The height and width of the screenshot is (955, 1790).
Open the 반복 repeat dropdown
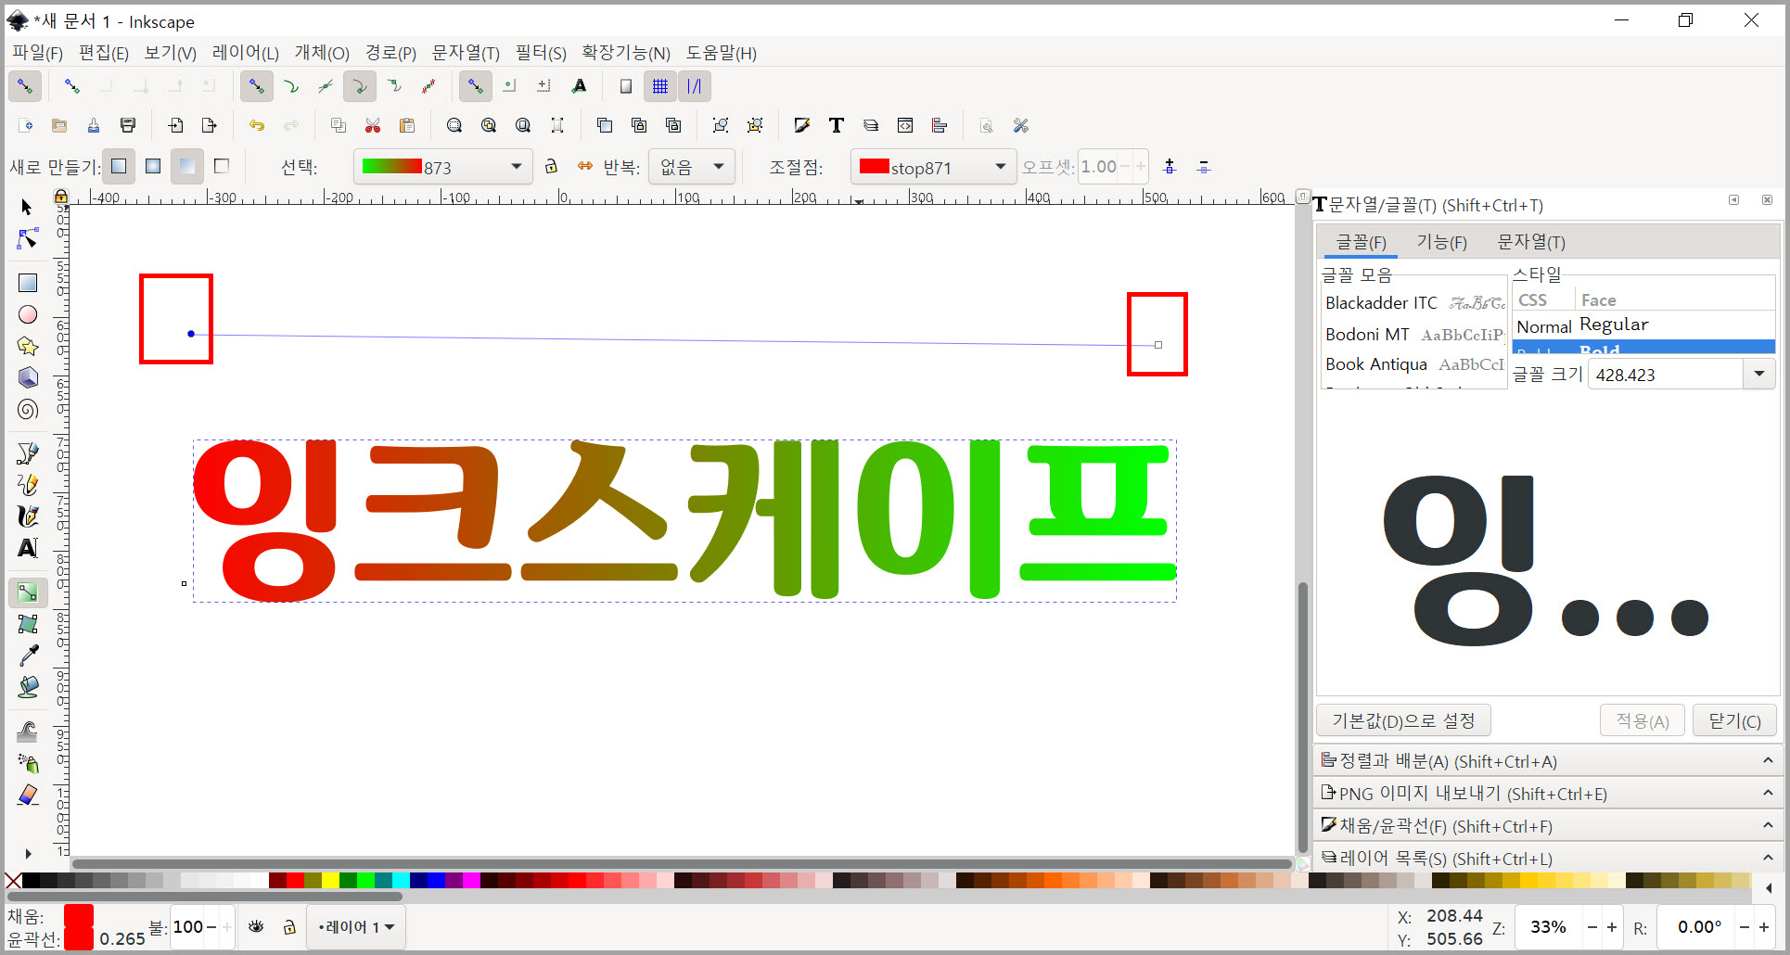(x=691, y=167)
